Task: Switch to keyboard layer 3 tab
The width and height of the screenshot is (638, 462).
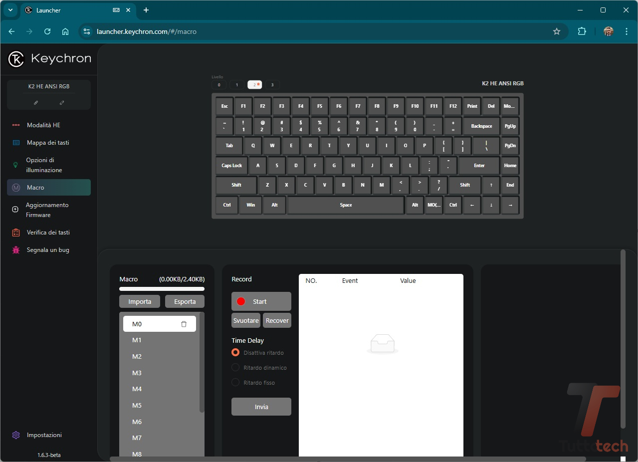Action: 272,85
